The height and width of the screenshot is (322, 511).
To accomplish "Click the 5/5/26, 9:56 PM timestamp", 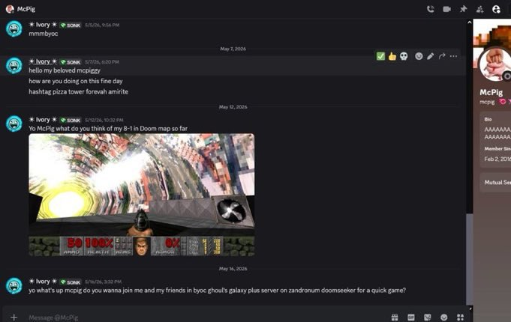I will (x=102, y=25).
